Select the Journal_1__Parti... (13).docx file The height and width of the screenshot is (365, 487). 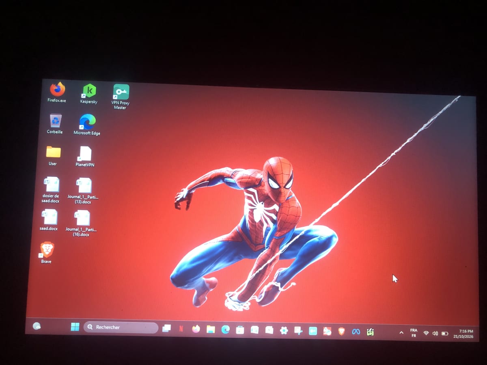pyautogui.click(x=83, y=191)
